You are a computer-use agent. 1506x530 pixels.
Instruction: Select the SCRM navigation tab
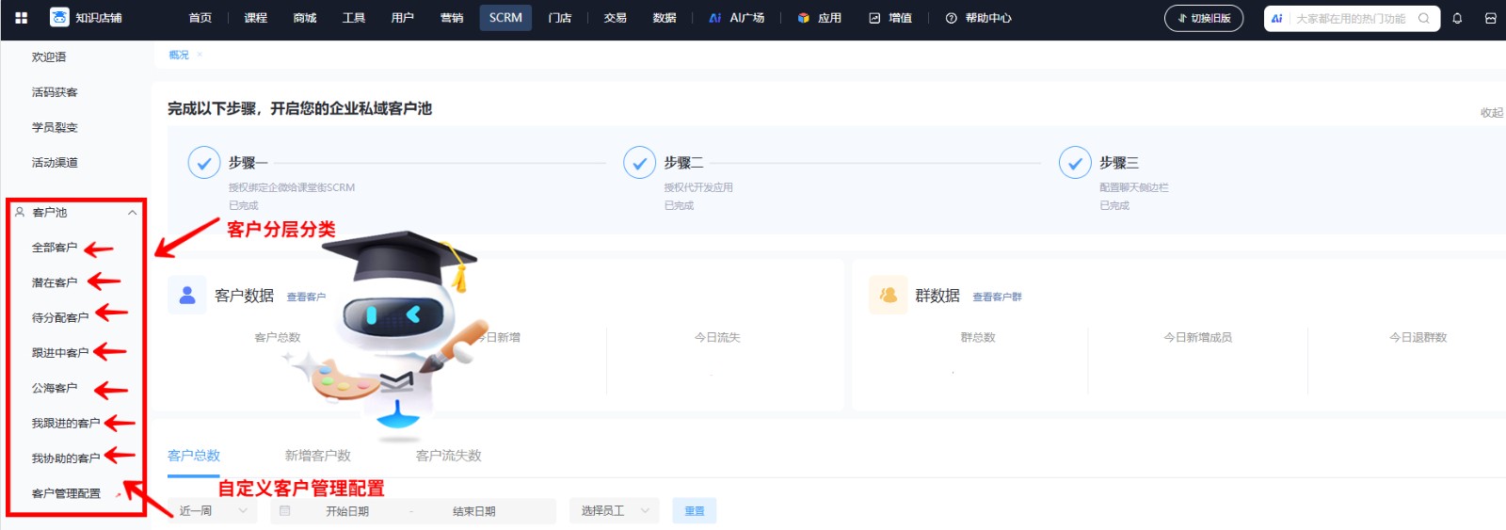505,18
